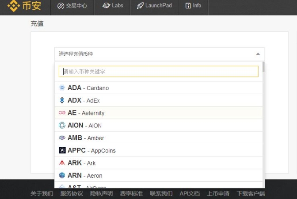Focus the 请输入币种关键字 search box

(159, 72)
